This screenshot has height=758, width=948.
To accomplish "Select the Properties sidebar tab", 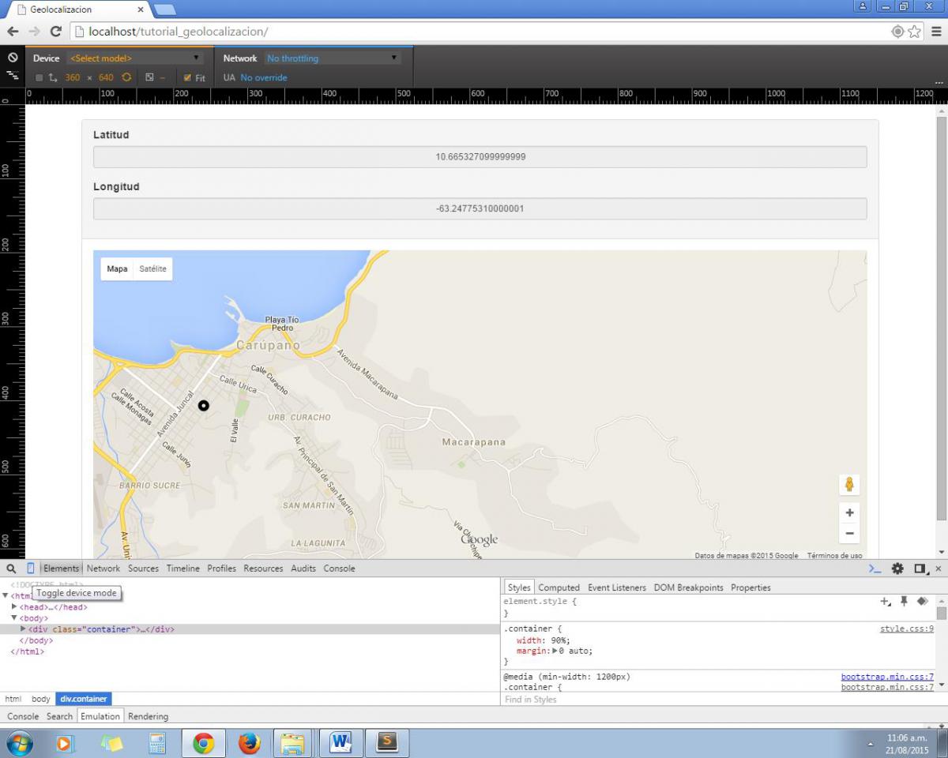I will tap(750, 587).
